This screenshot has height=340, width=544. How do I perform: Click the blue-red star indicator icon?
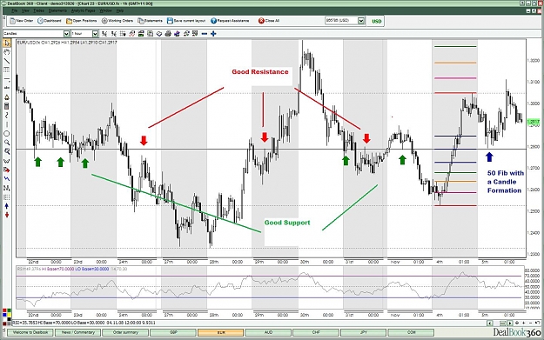pyautogui.click(x=177, y=34)
